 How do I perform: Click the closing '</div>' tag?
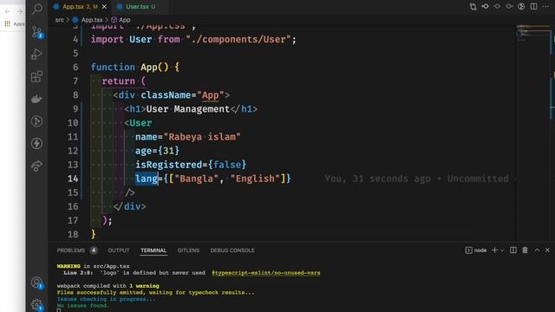(x=129, y=206)
